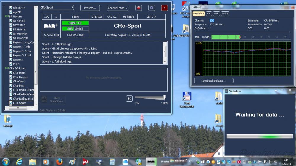Click the music icon beside BR-KLASSIK
The image size is (296, 166).
coord(11,38)
